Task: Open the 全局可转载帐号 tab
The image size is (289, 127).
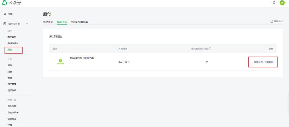Action: (79, 22)
